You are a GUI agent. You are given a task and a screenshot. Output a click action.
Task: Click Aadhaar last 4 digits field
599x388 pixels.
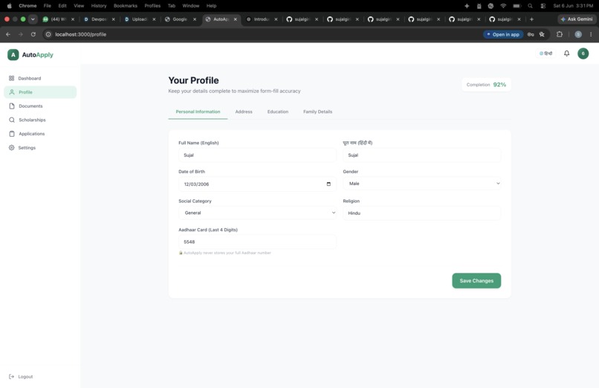pos(257,242)
